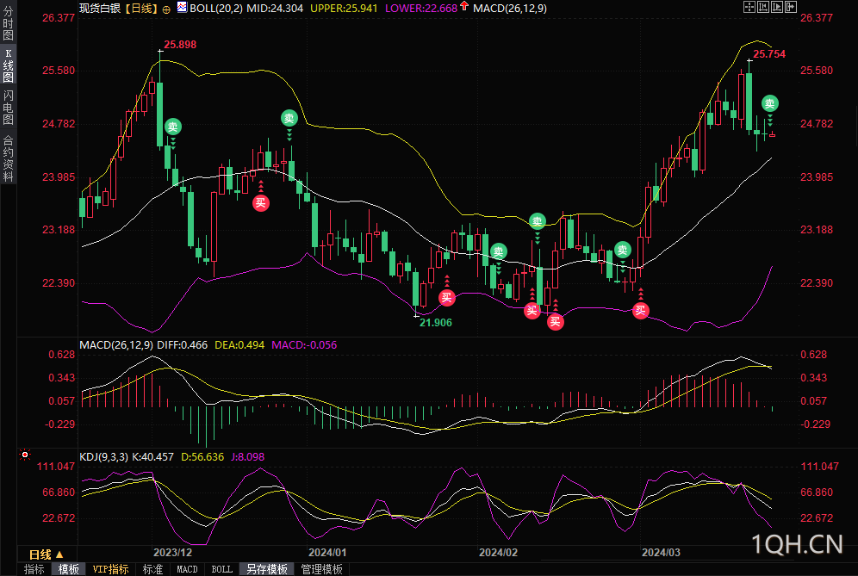The width and height of the screenshot is (858, 576).
Task: Click the 25.898 high price label
Action: (180, 45)
